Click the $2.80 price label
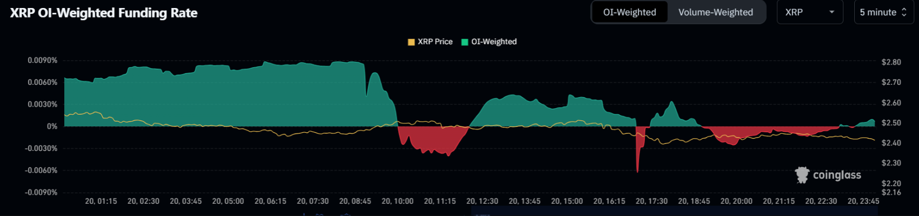The width and height of the screenshot is (919, 216). [x=891, y=62]
